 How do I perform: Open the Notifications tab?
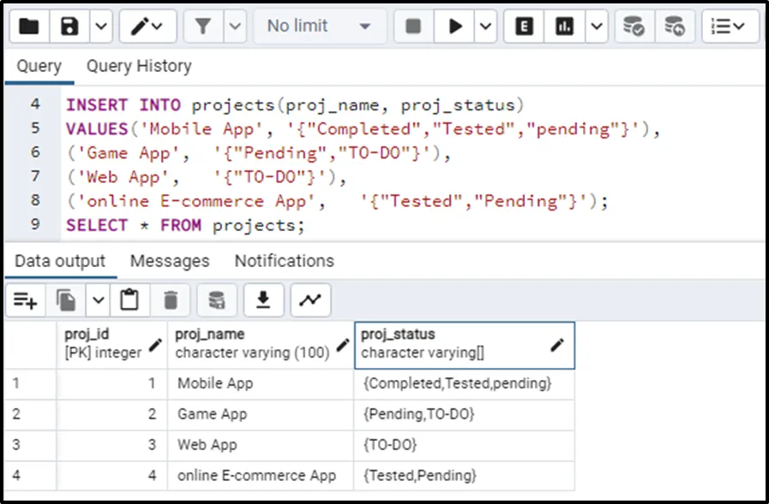tap(284, 261)
